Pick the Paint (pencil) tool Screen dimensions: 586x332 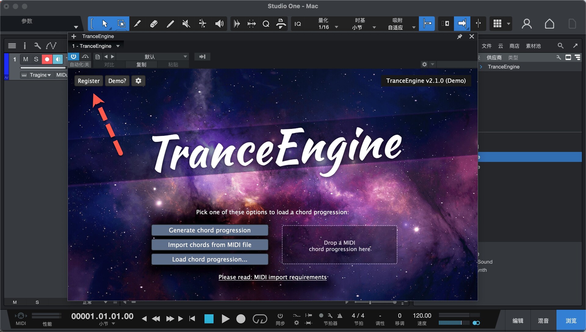point(170,23)
